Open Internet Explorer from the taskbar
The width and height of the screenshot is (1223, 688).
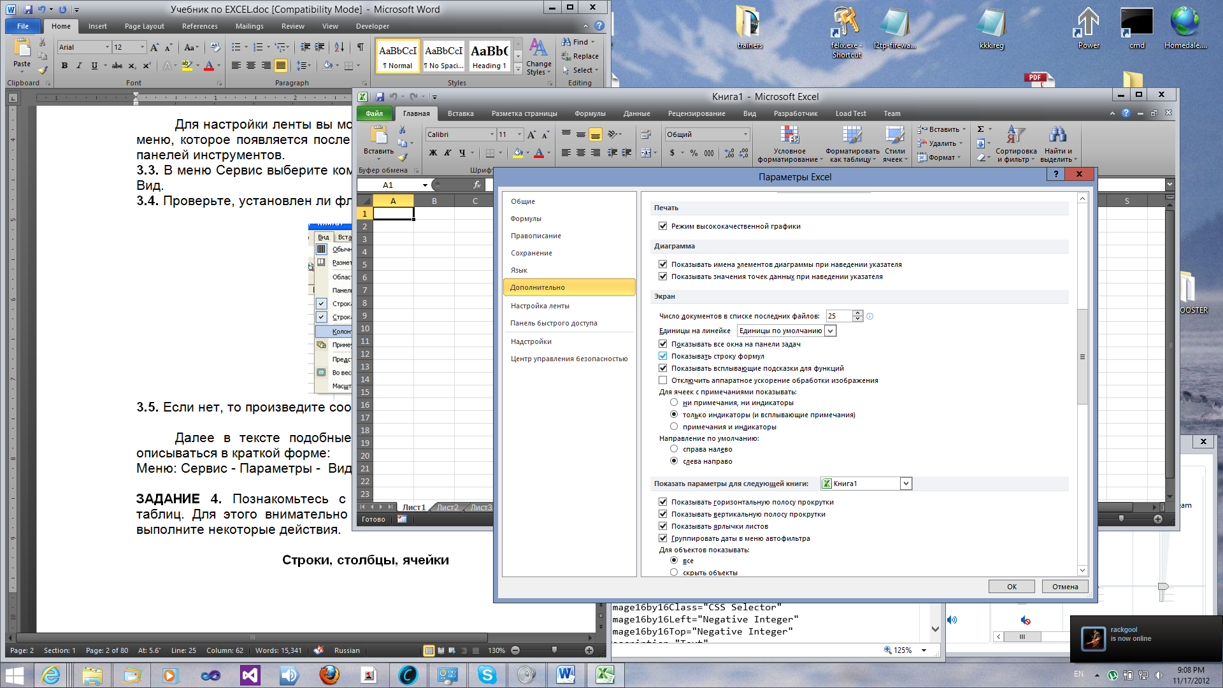[x=50, y=675]
